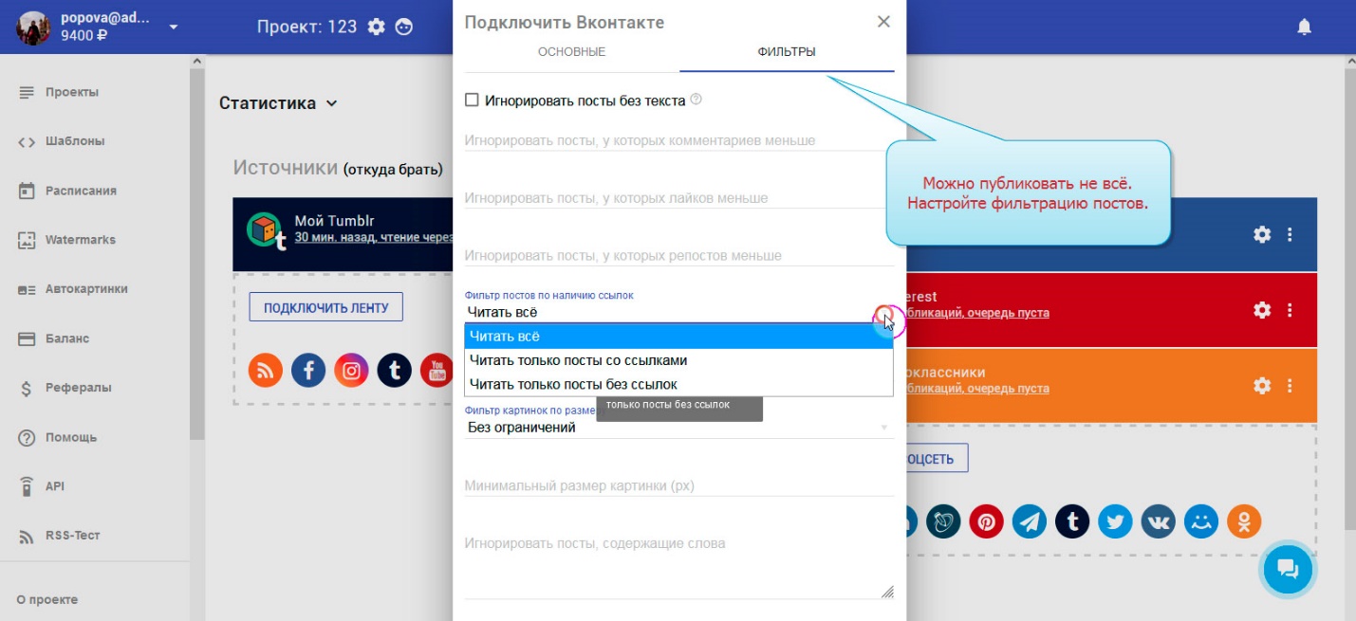
Task: Open the notifications bell
Action: (1304, 27)
